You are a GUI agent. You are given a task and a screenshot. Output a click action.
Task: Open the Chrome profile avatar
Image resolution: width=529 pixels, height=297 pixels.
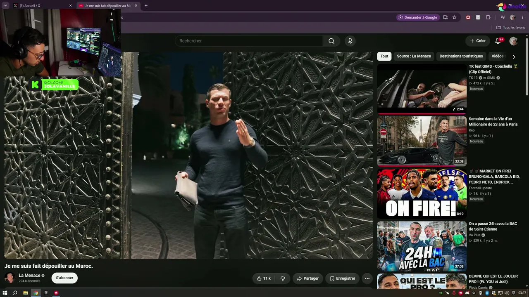coord(512,17)
